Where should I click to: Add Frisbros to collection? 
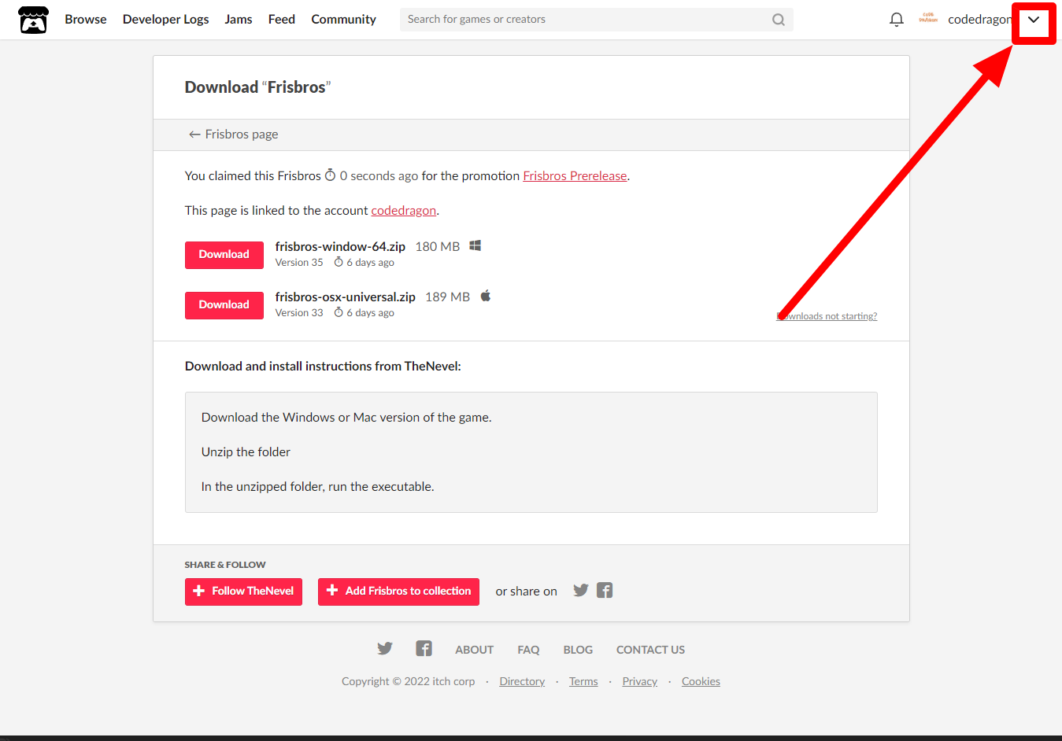398,592
